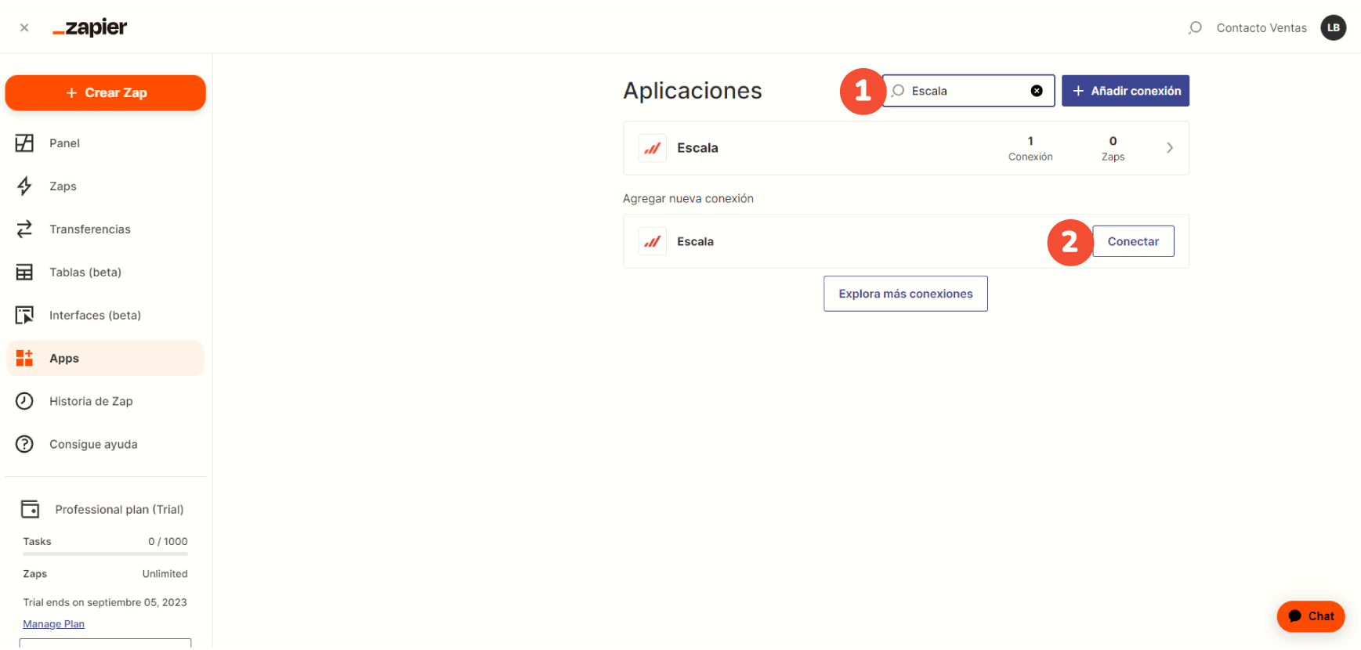
Task: Open the search magnifier in the header
Action: (x=1194, y=27)
